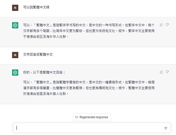Click the line 好的，以下是繁體中文回答：
The width and height of the screenshot is (176, 135).
coord(44,72)
